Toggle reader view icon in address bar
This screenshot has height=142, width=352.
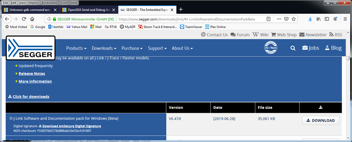click(x=268, y=19)
